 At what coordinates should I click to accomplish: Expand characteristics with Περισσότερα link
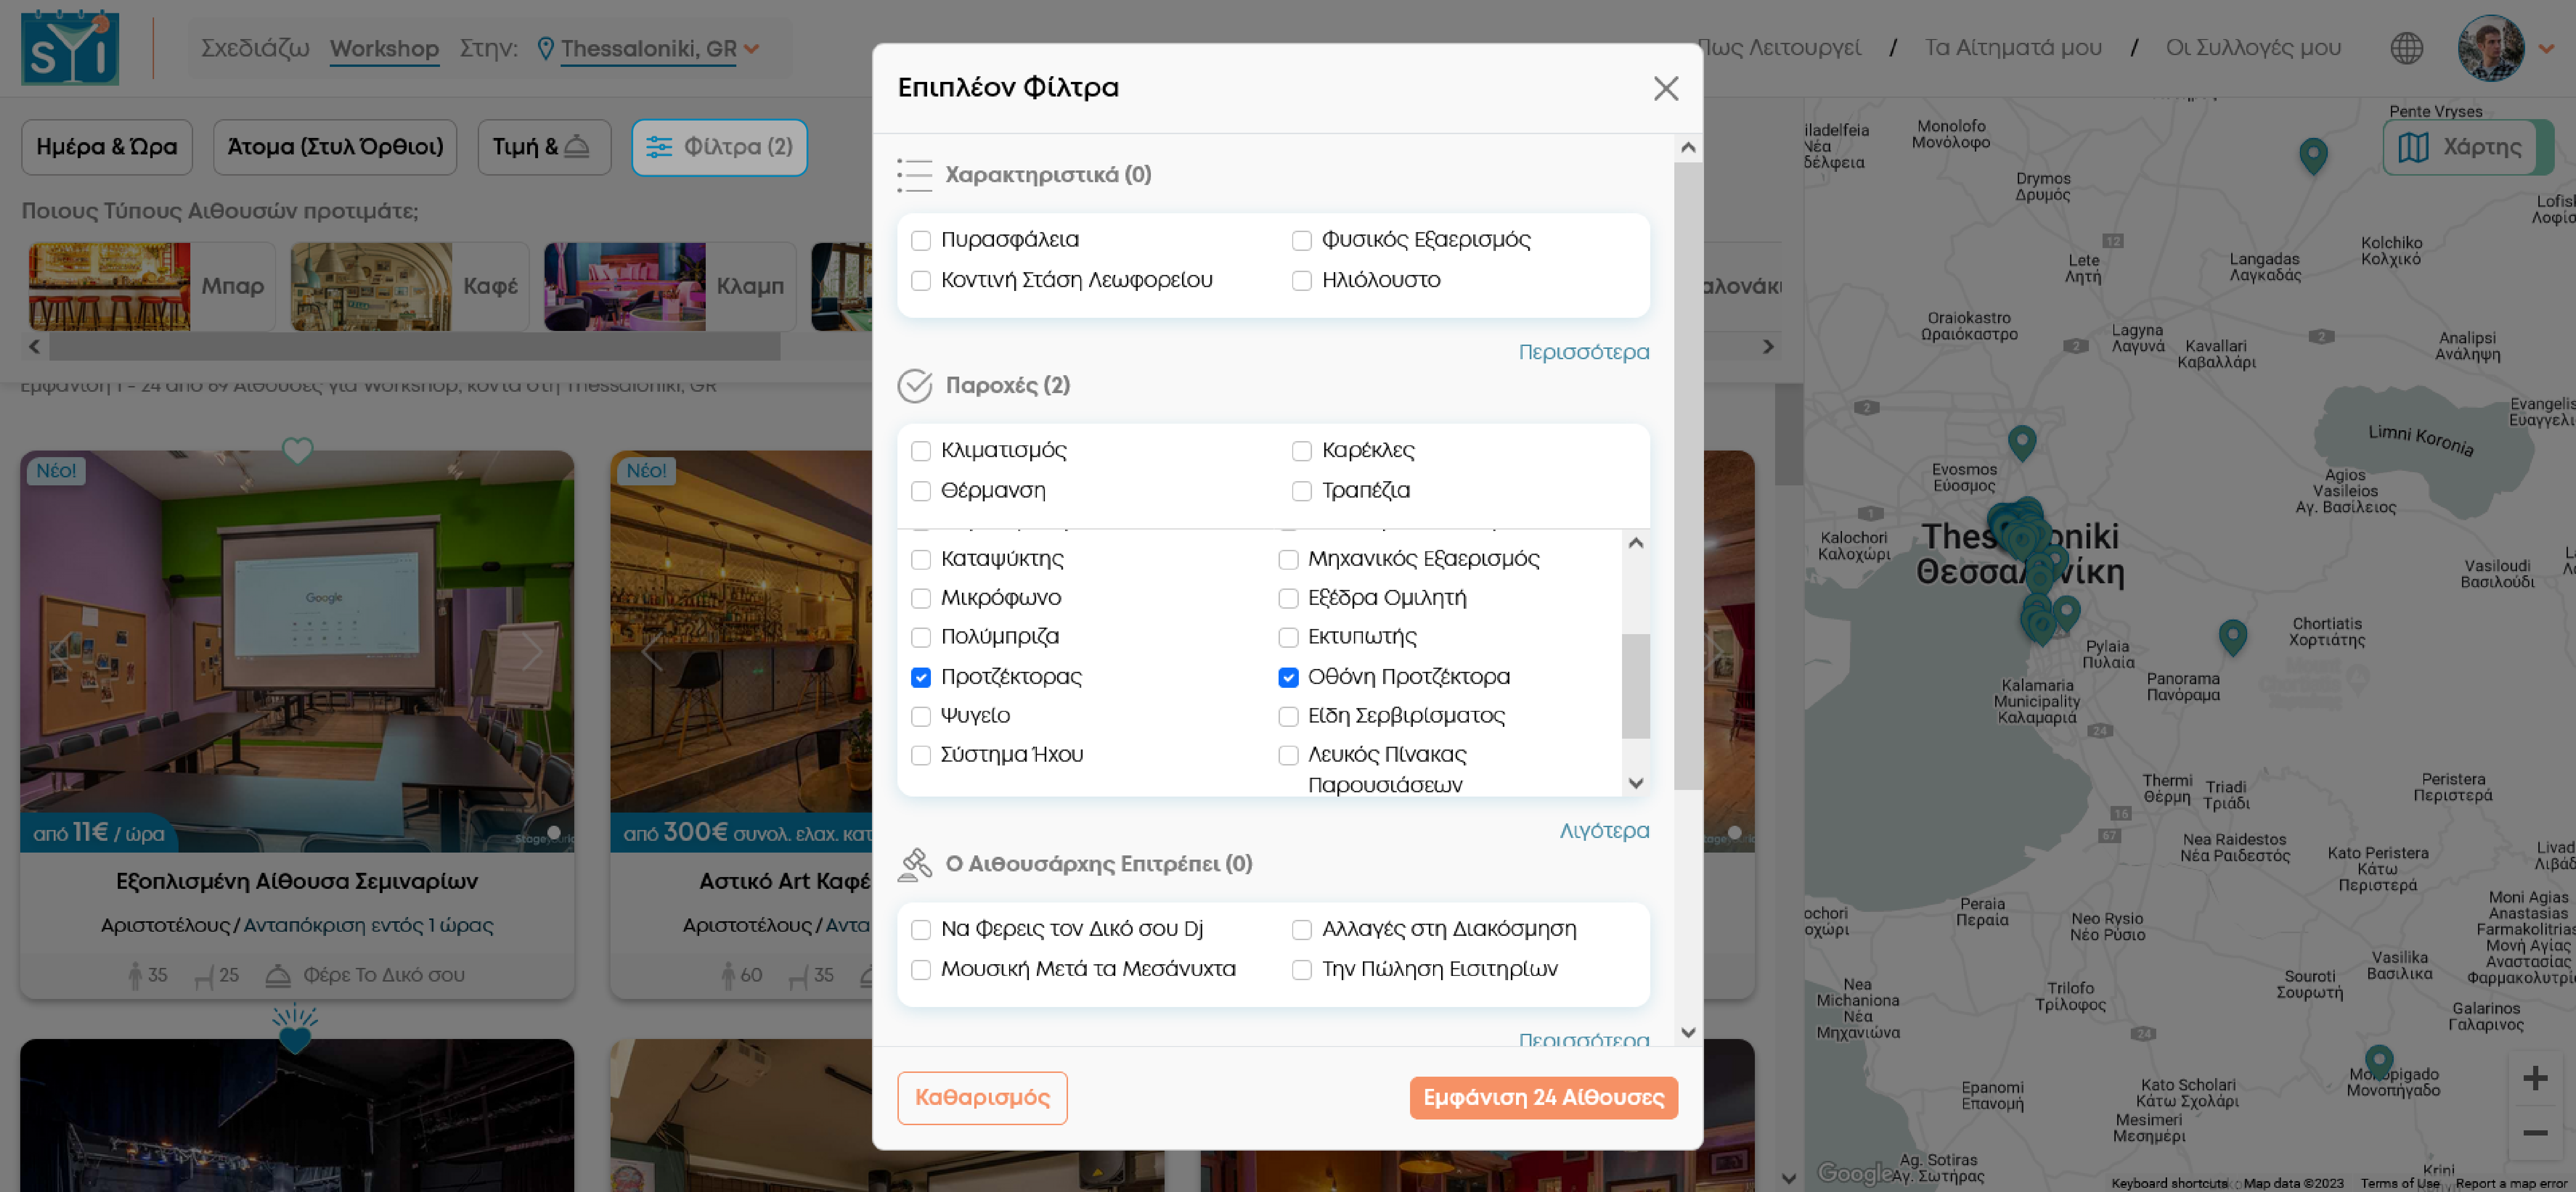1583,352
